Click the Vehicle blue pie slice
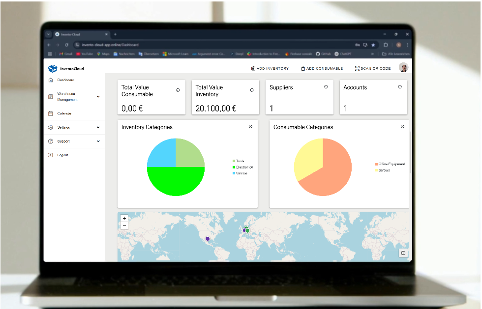The image size is (482, 309). (x=163, y=154)
